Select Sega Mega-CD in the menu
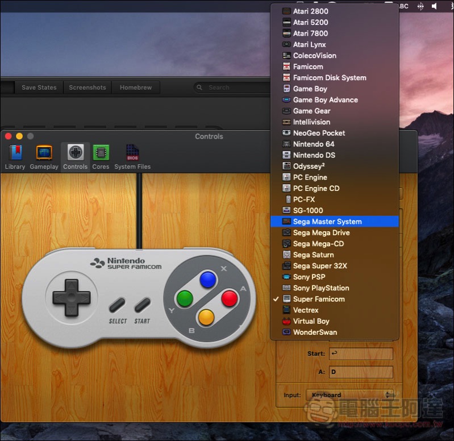454x441 pixels. click(335, 244)
